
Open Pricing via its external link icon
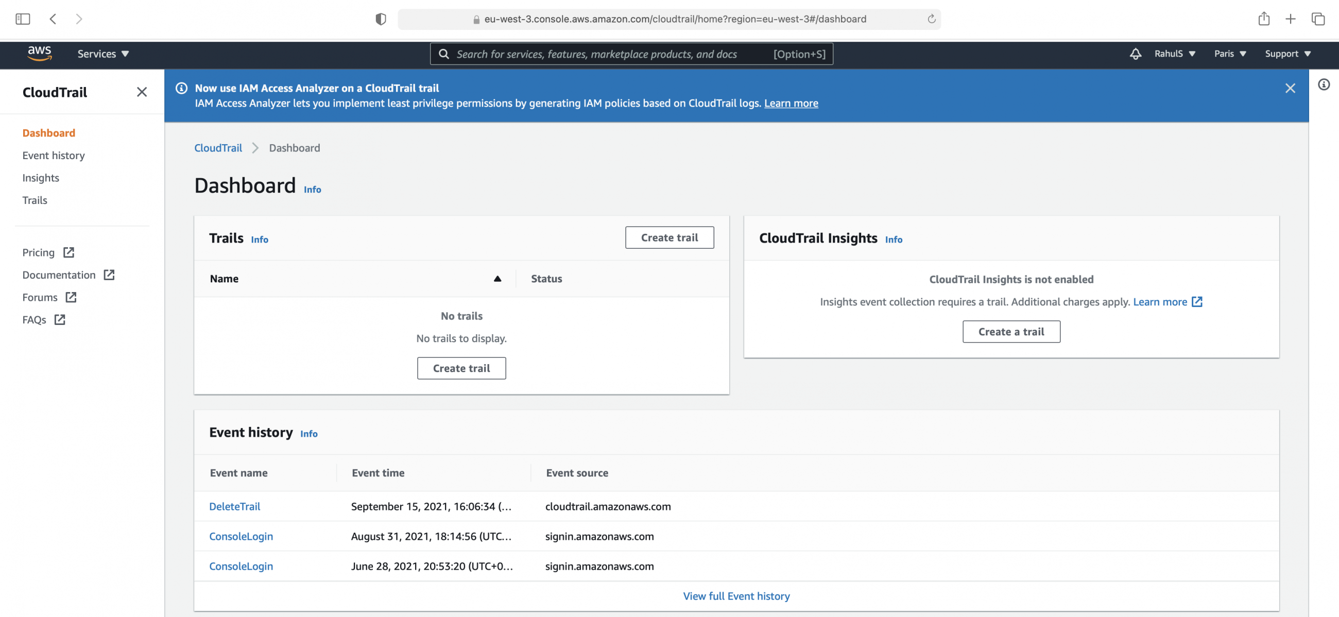pyautogui.click(x=68, y=252)
